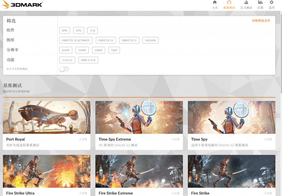Open the benchmark tests gauge icon
The width and height of the screenshot is (282, 196).
pyautogui.click(x=229, y=2)
